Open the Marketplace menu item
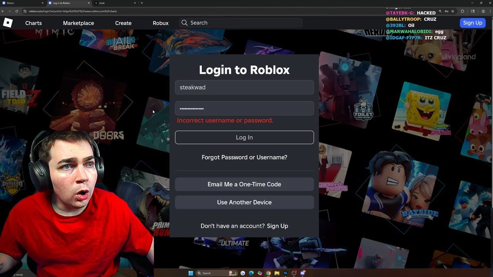Image resolution: width=493 pixels, height=277 pixels. click(78, 23)
